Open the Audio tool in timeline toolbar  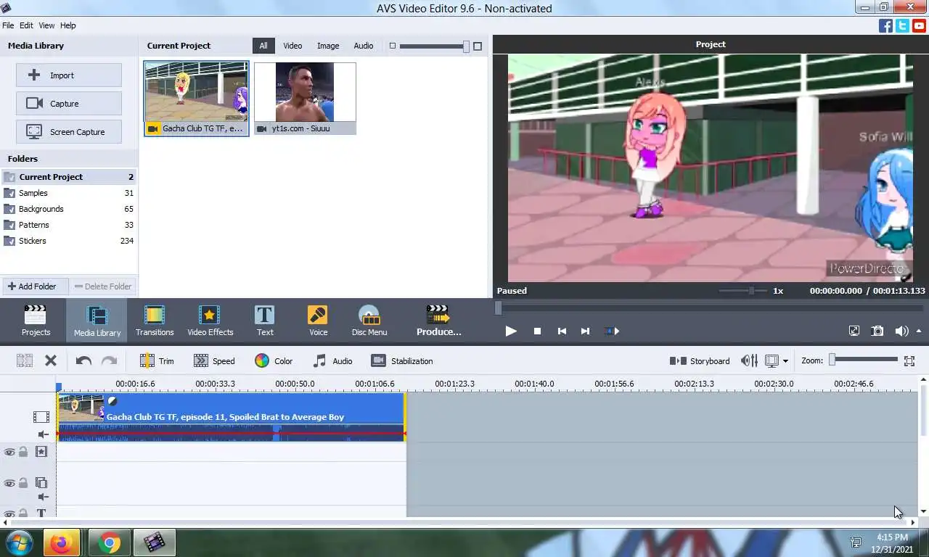(332, 360)
